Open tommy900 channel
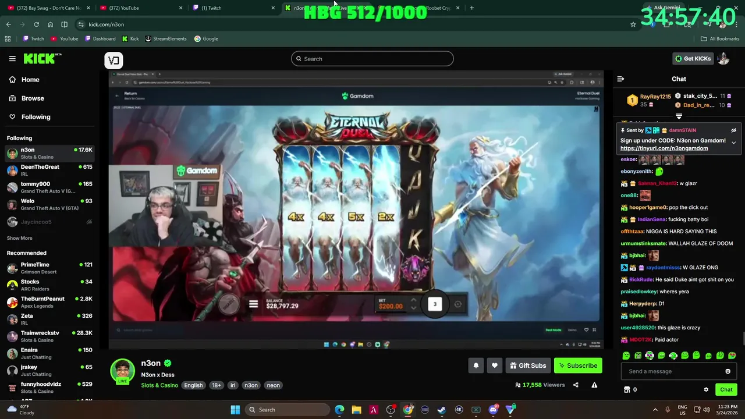The height and width of the screenshot is (419, 745). (49, 187)
